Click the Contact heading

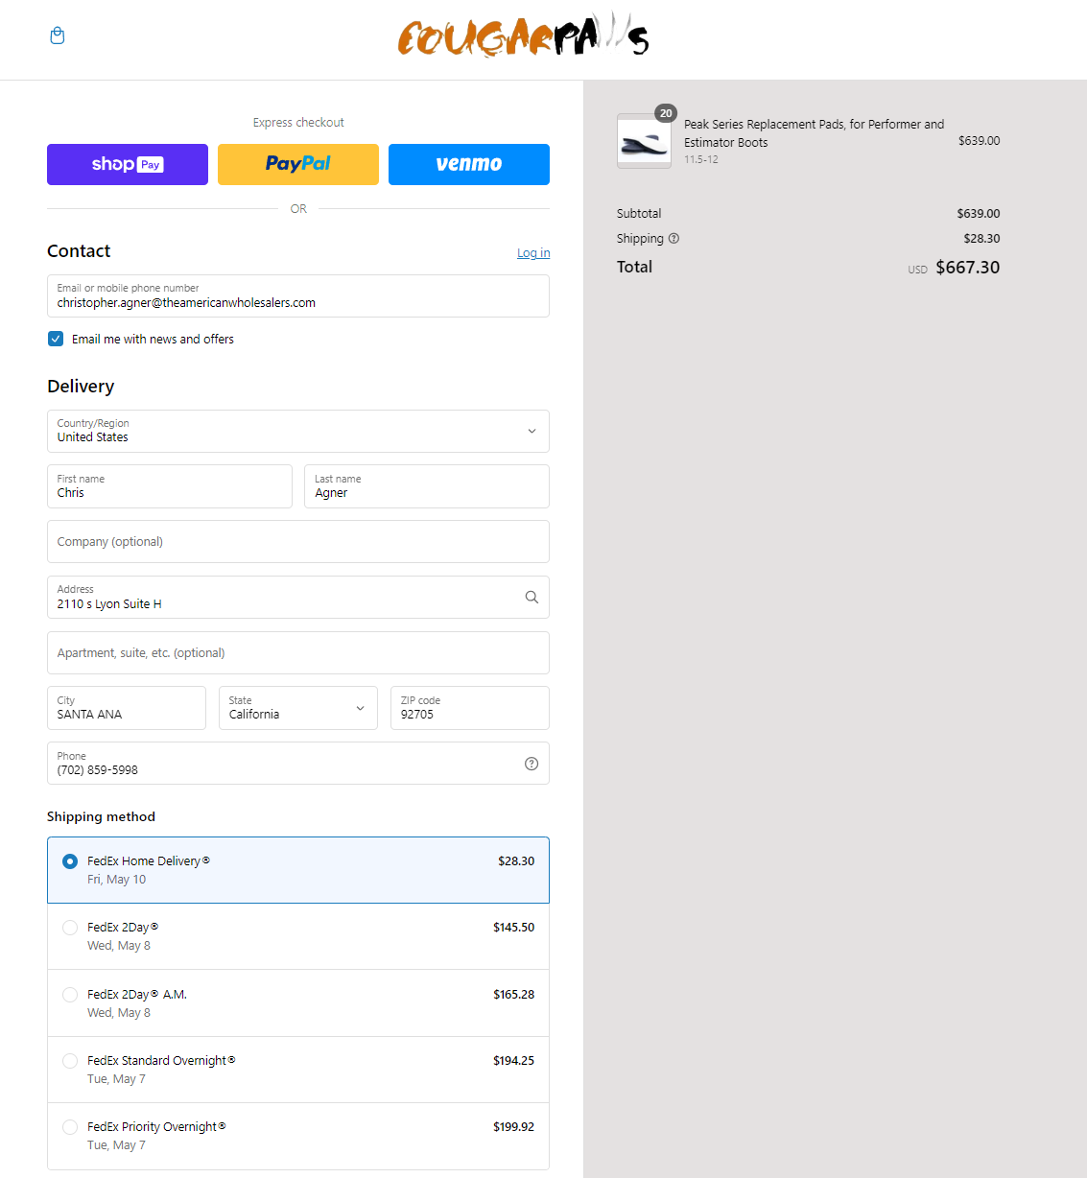tap(79, 250)
